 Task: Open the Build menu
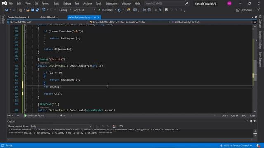[56, 3]
